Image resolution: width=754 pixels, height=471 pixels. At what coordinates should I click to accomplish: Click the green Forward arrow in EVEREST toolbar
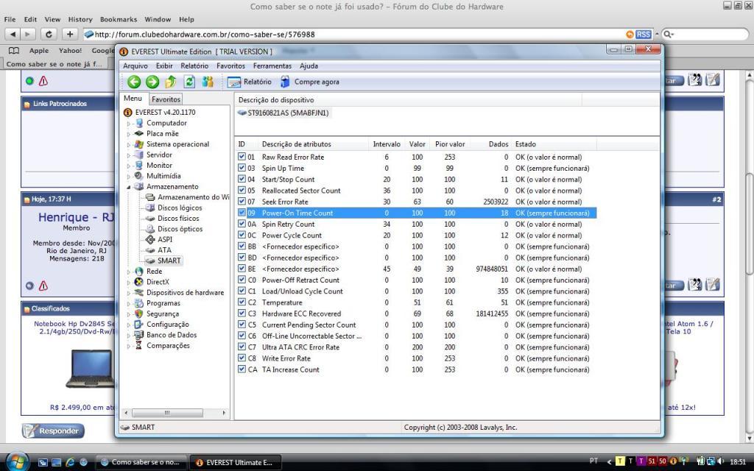point(152,82)
